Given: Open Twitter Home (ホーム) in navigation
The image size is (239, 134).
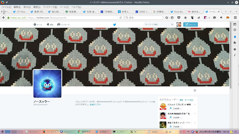Looking at the screenshot, I should [x=38, y=25].
